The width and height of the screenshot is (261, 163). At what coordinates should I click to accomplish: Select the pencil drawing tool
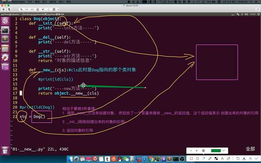point(210,159)
